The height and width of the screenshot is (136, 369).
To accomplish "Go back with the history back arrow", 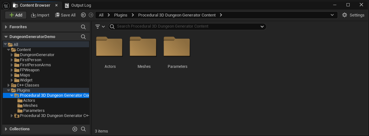I will point(83,15).
